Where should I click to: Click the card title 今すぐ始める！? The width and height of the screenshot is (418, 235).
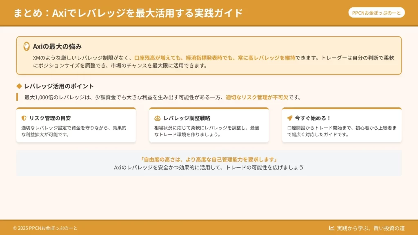tap(313, 118)
